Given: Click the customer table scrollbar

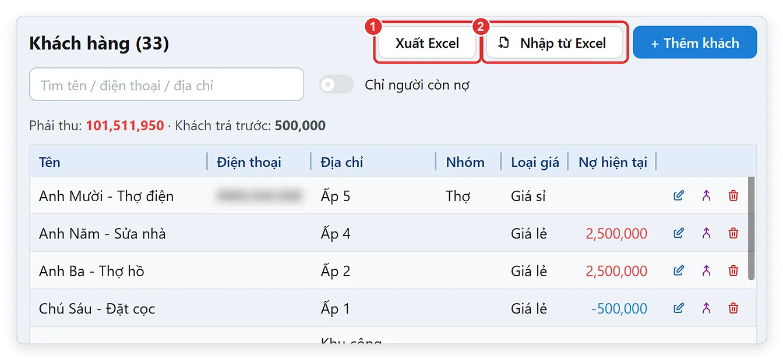Looking at the screenshot, I should point(751,228).
